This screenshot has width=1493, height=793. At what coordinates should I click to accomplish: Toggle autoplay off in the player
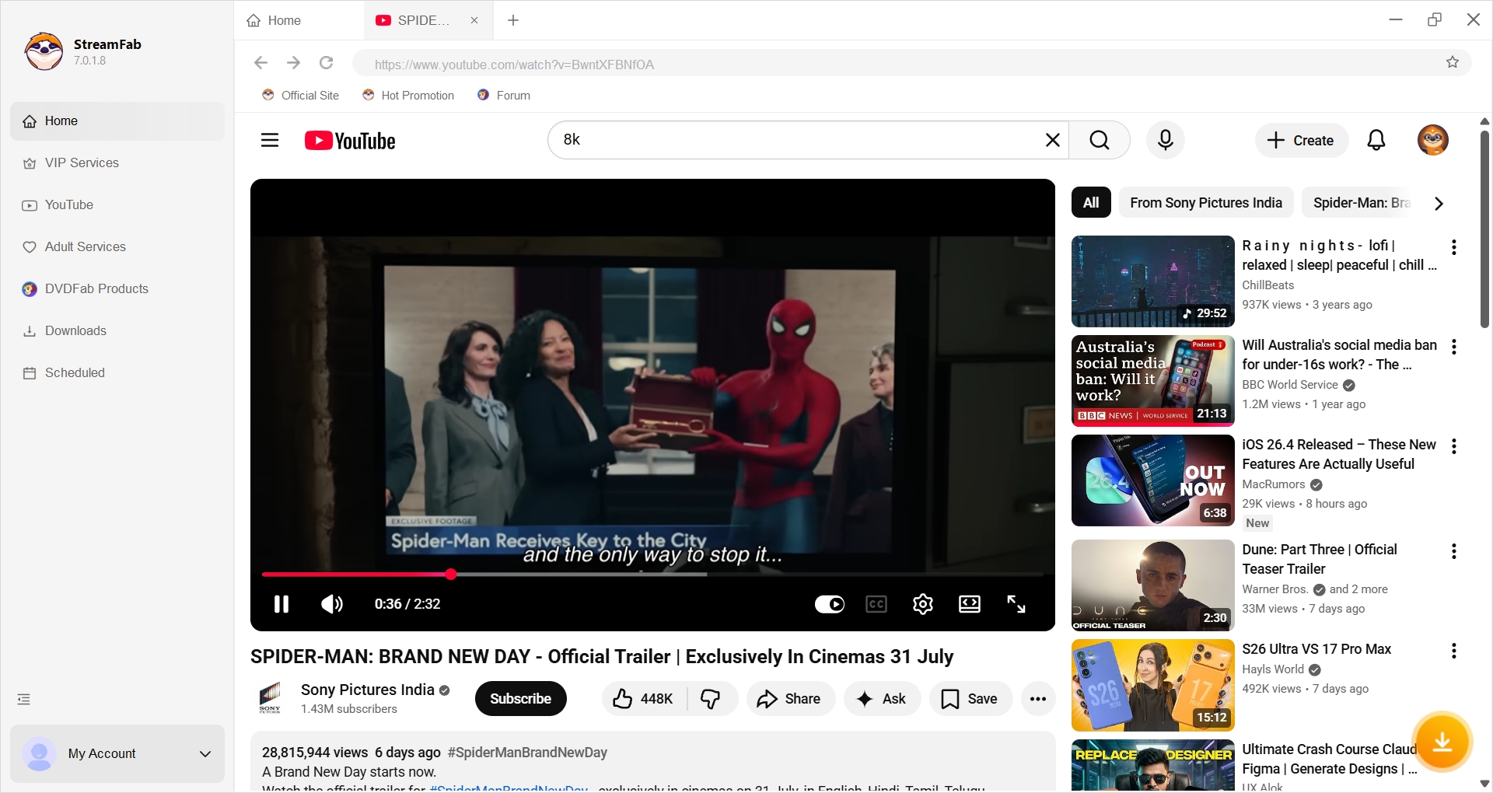830,604
